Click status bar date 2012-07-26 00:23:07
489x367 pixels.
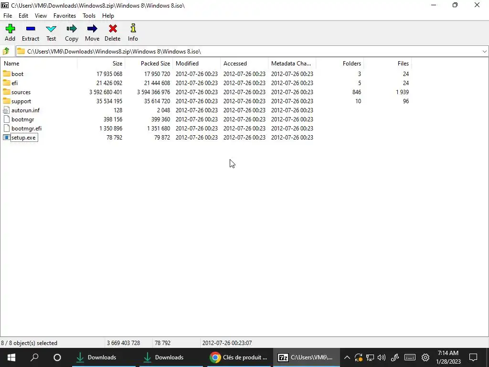(227, 343)
